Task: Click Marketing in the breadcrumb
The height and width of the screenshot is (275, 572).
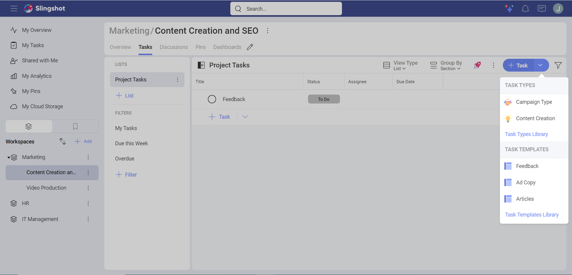Action: (x=129, y=31)
